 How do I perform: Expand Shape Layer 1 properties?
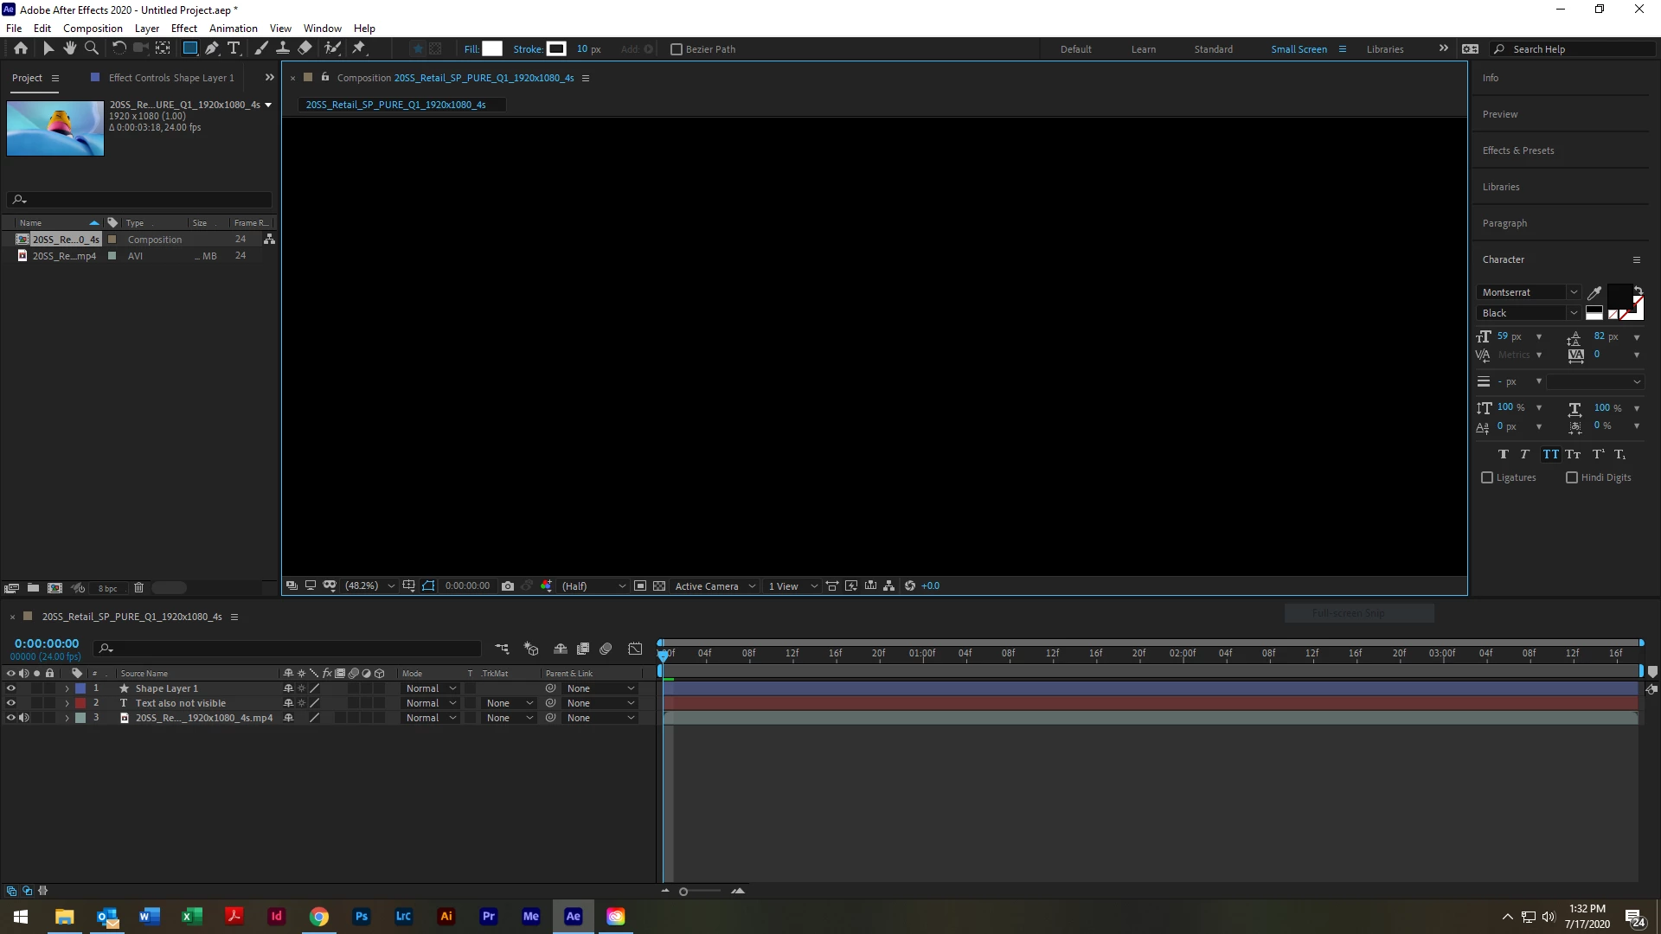[67, 689]
